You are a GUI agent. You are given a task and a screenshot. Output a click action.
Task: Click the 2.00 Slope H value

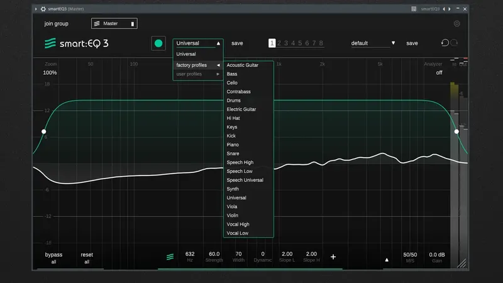click(311, 254)
